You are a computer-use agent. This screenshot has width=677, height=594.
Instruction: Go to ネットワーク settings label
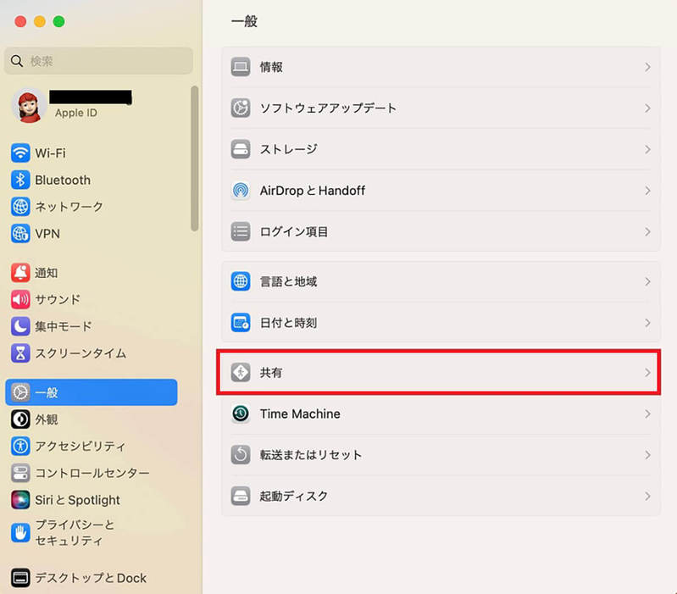click(69, 207)
